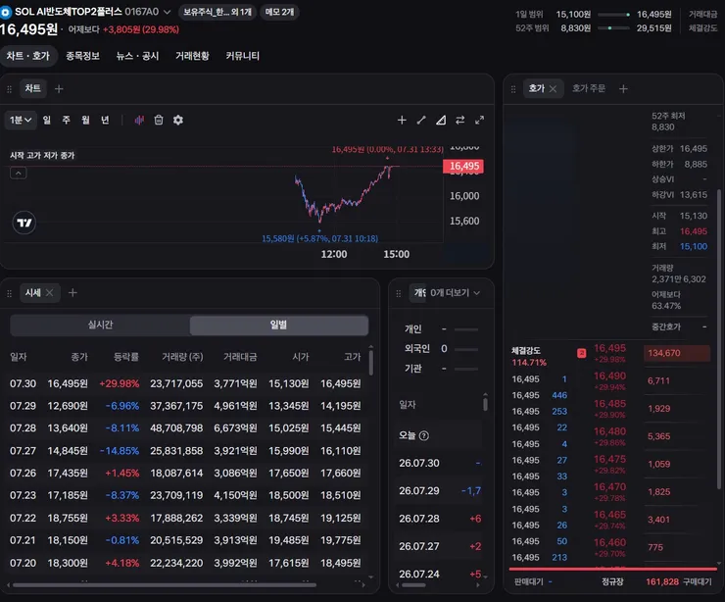Click the TradingView logo badge
Viewport: 725px width, 602px height.
click(24, 223)
